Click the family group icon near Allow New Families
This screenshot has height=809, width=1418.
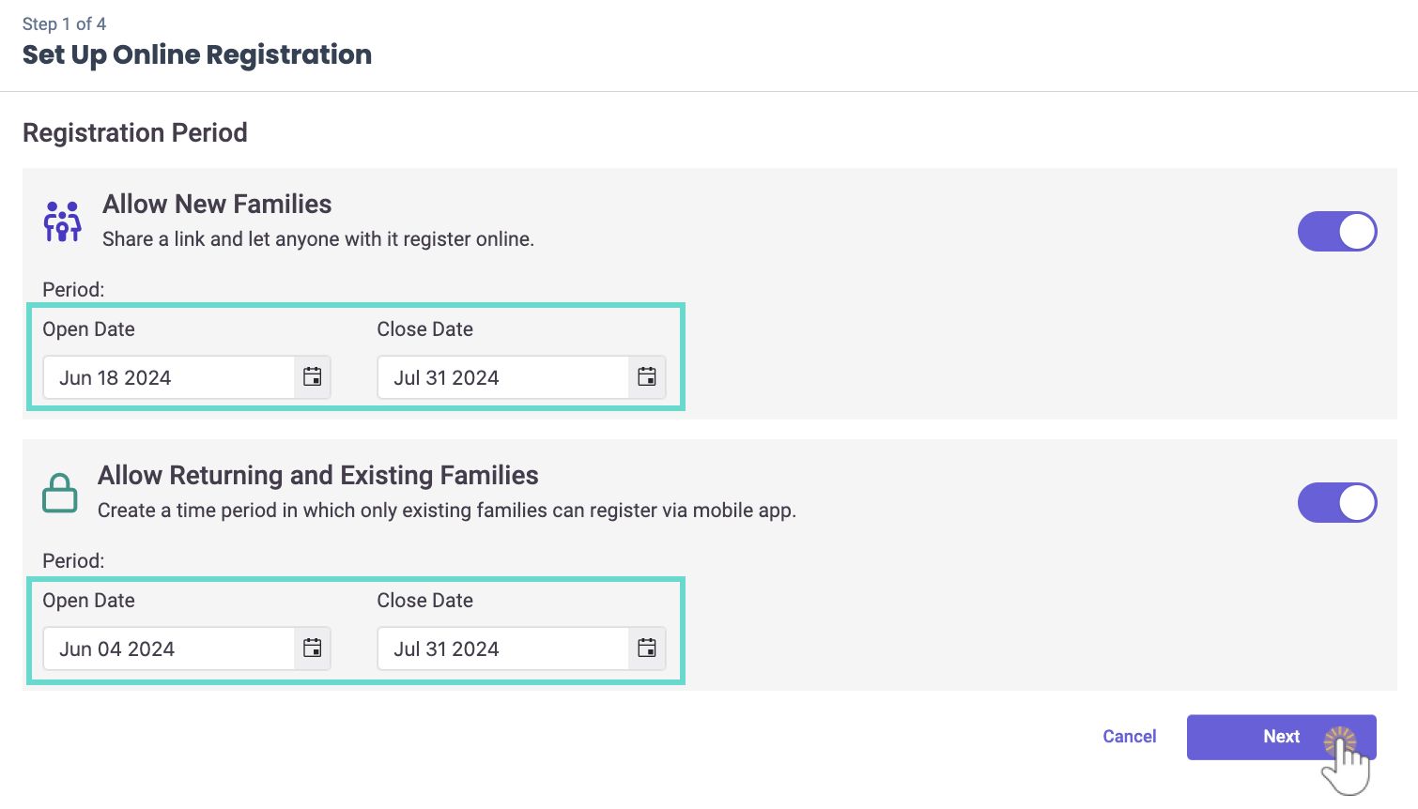click(60, 221)
